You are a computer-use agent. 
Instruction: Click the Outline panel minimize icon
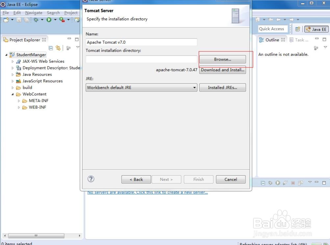[x=317, y=39]
